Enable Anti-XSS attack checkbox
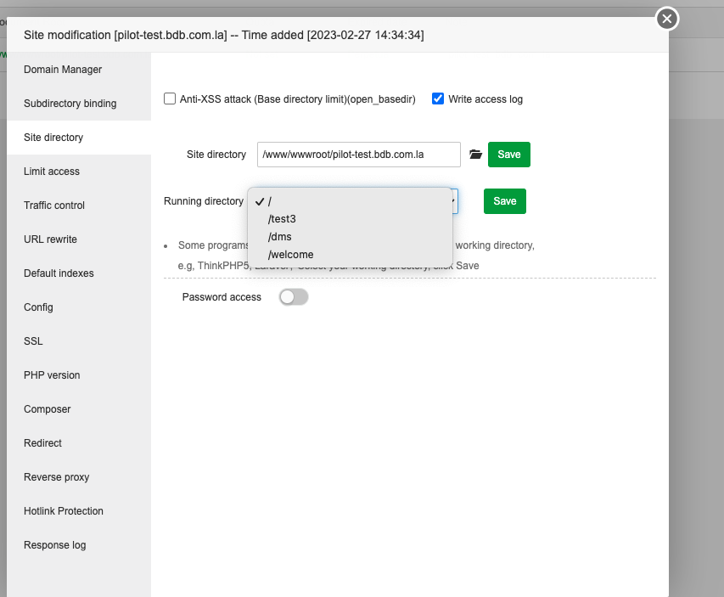Screen dimensions: 724x597 point(170,99)
